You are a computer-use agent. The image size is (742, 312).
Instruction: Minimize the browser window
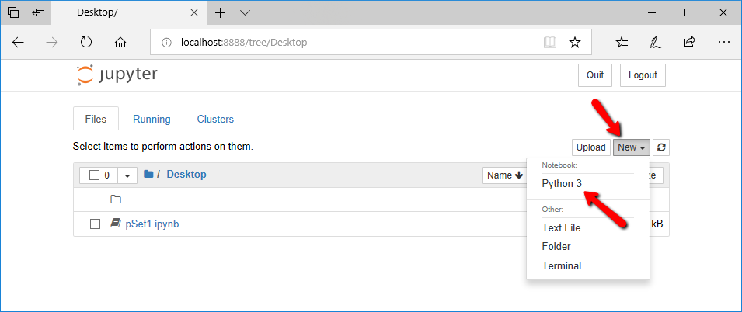653,12
